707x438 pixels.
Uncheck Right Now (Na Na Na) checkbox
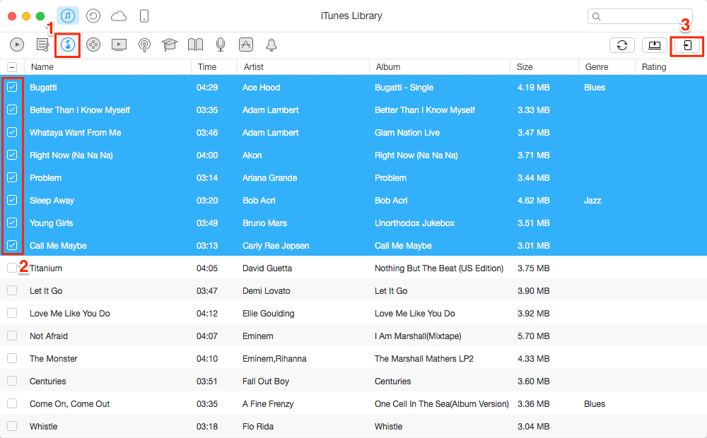coord(12,155)
